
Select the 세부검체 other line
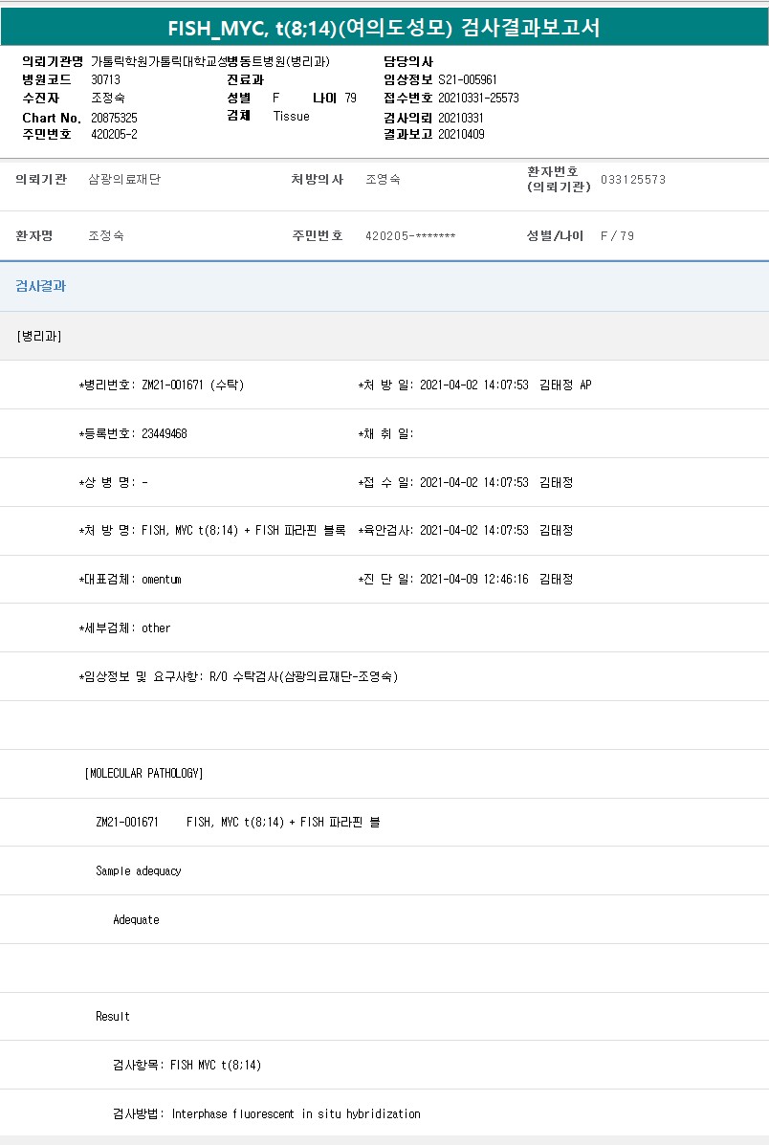(x=124, y=628)
